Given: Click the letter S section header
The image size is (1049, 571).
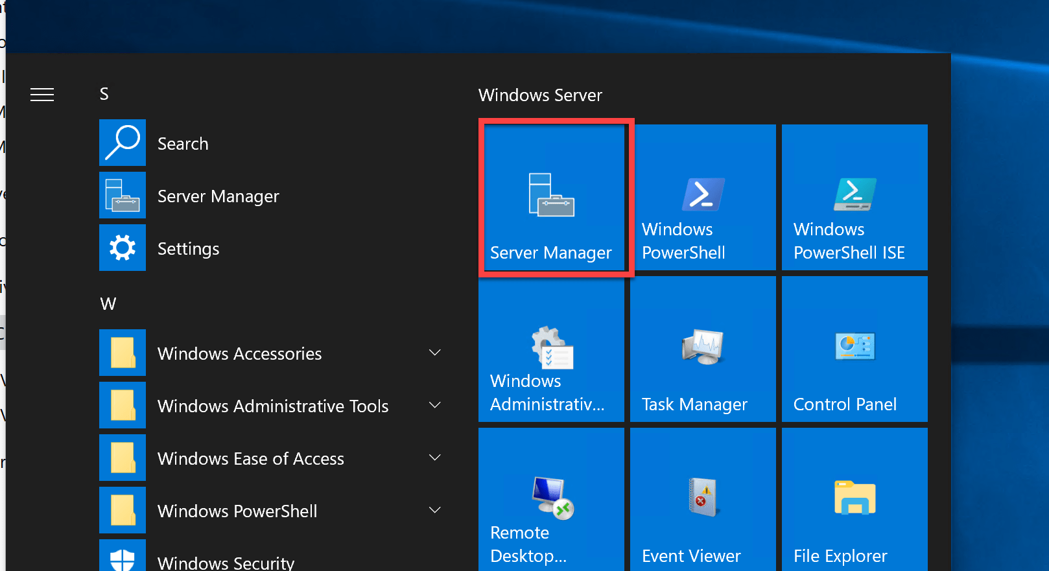Looking at the screenshot, I should 104,95.
